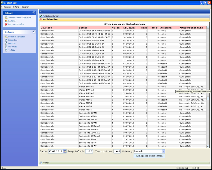Click the Testbau document icon

click(6, 50)
